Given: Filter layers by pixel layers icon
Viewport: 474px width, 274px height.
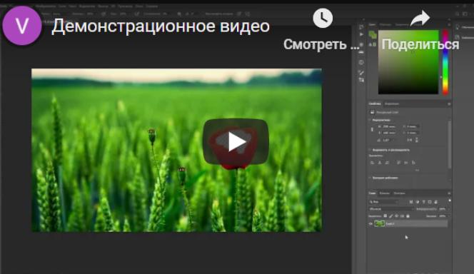Looking at the screenshot, I should pyautogui.click(x=410, y=201).
